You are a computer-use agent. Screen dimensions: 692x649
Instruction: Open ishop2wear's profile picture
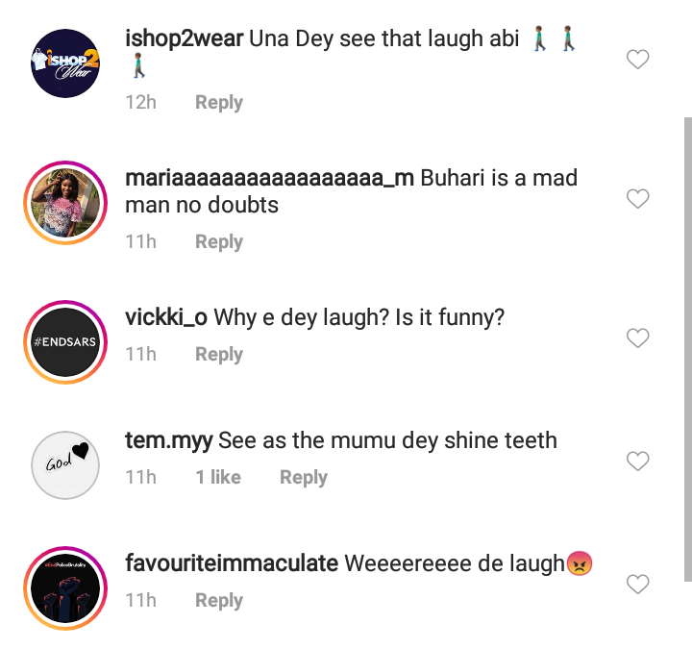tap(66, 62)
